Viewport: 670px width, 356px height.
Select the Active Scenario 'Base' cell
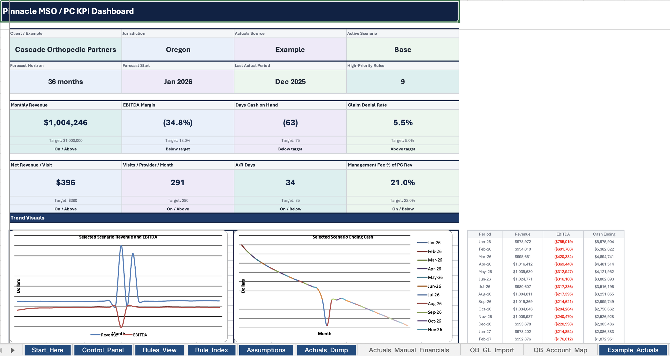[x=403, y=50]
